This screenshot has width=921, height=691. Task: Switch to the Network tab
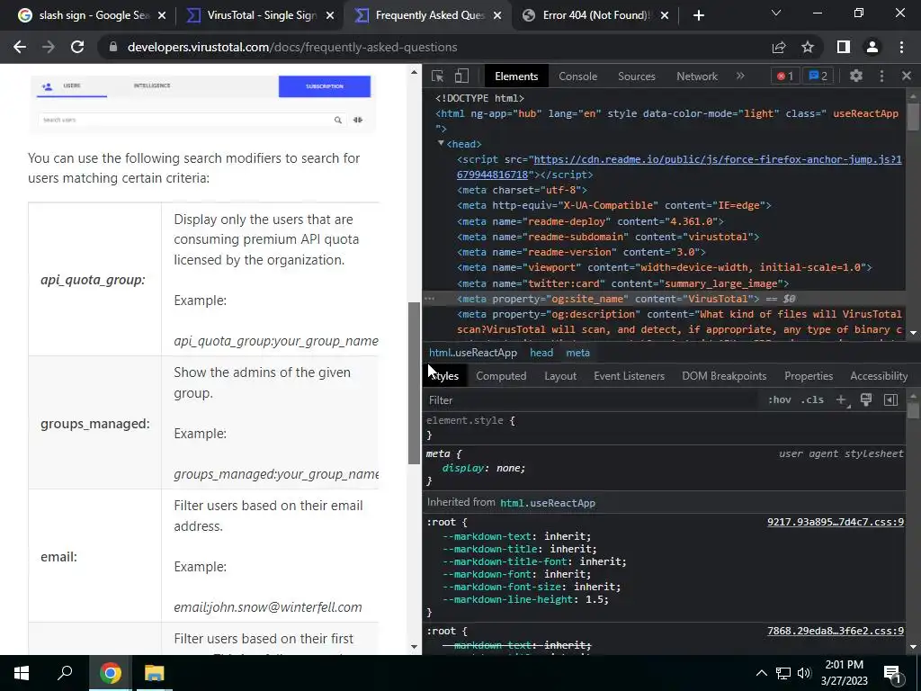(697, 76)
